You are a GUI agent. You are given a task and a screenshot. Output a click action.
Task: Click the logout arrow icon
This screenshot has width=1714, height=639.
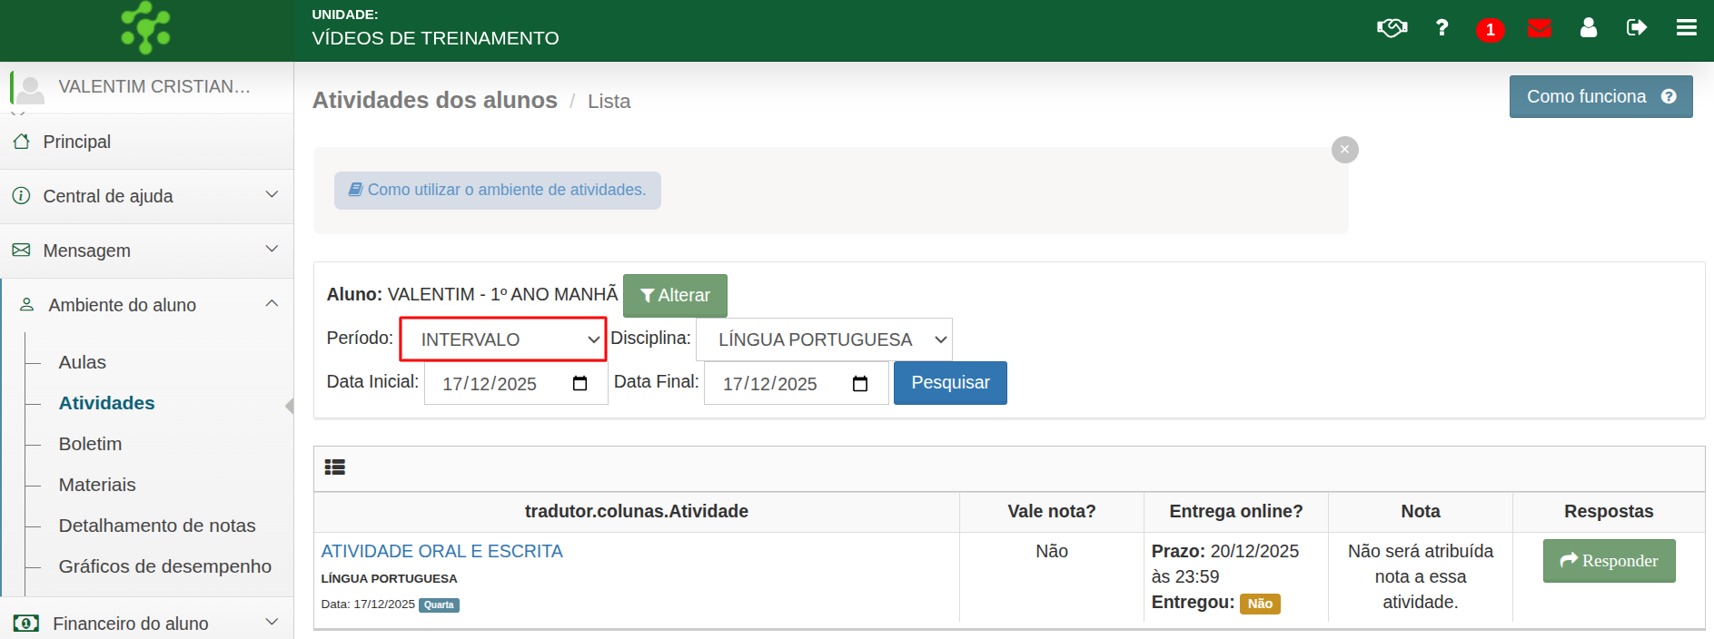(x=1637, y=28)
